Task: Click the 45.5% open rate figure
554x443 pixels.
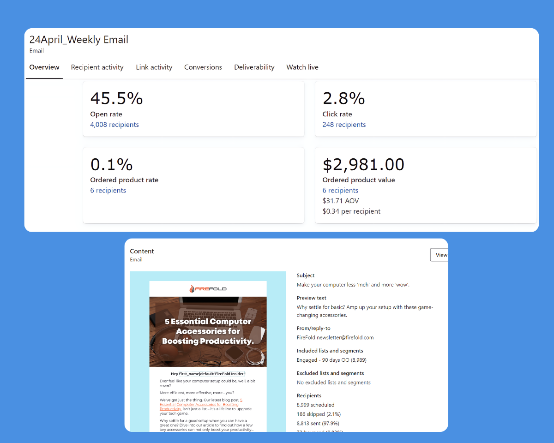Action: point(116,99)
